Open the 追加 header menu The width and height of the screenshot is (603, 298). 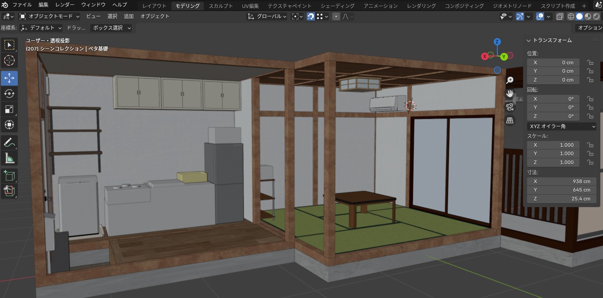[128, 16]
